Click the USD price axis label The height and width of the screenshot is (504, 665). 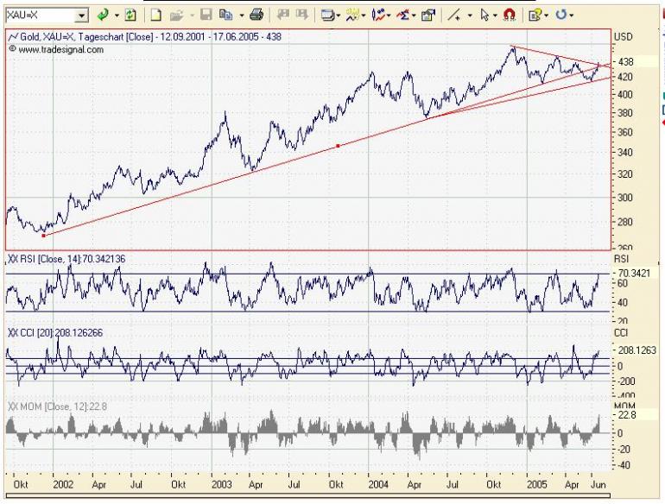pyautogui.click(x=623, y=37)
